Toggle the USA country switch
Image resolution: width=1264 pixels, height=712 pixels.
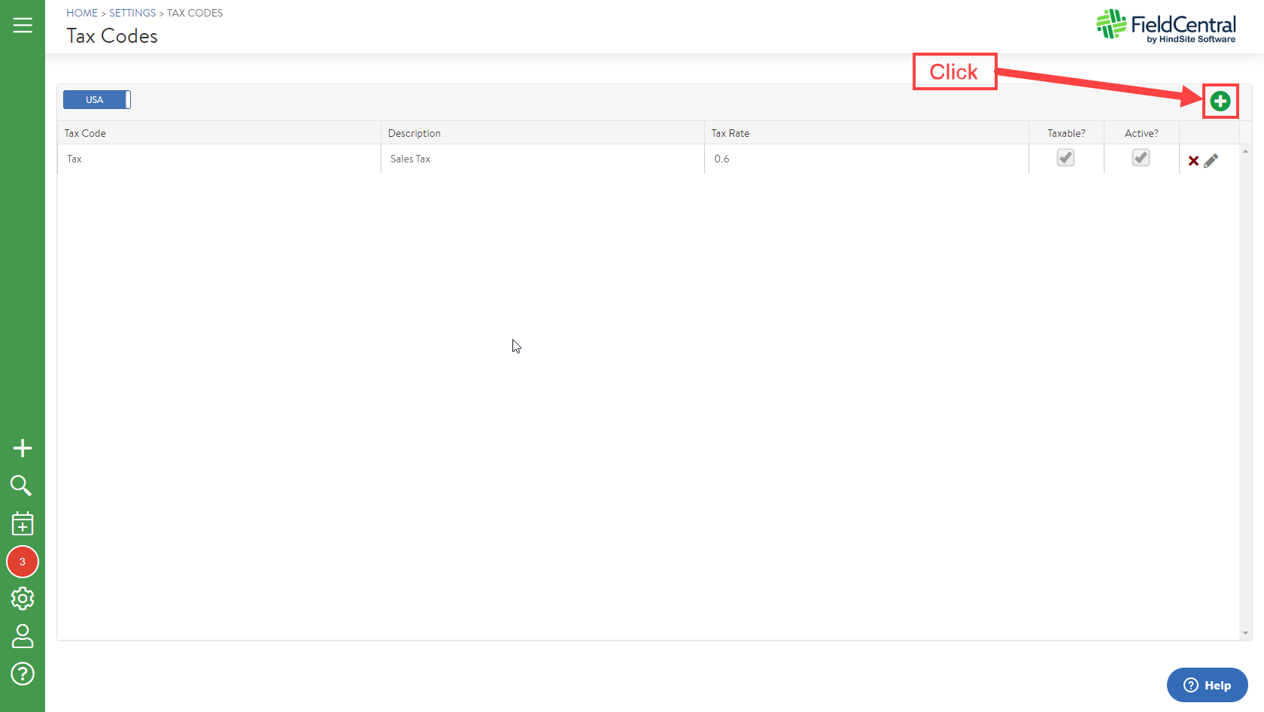pyautogui.click(x=97, y=100)
